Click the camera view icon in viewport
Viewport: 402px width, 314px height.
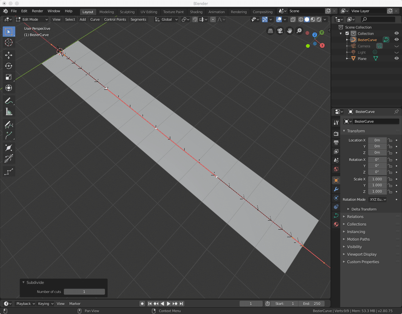(280, 31)
